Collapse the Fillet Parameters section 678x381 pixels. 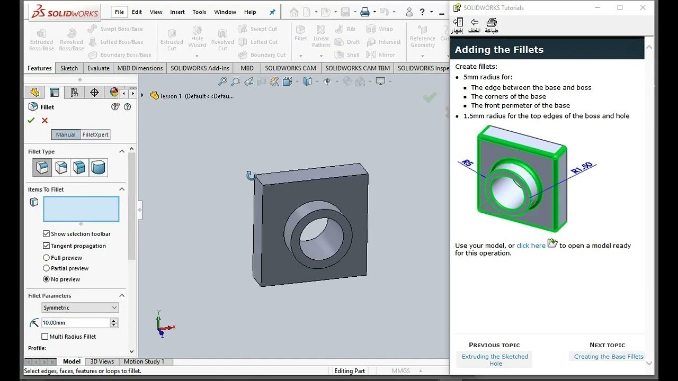tap(122, 296)
